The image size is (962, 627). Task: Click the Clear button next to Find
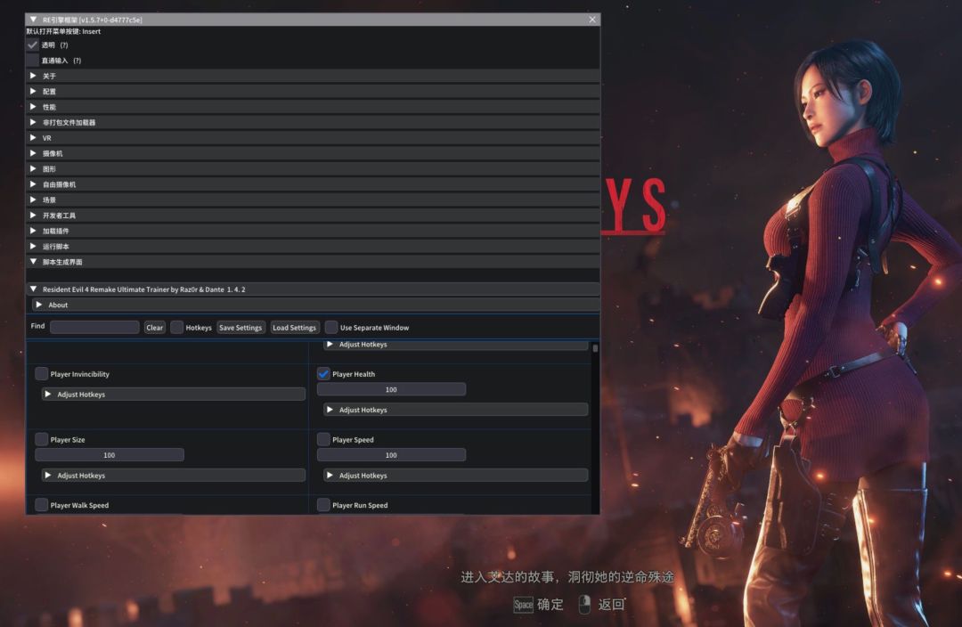coord(155,328)
